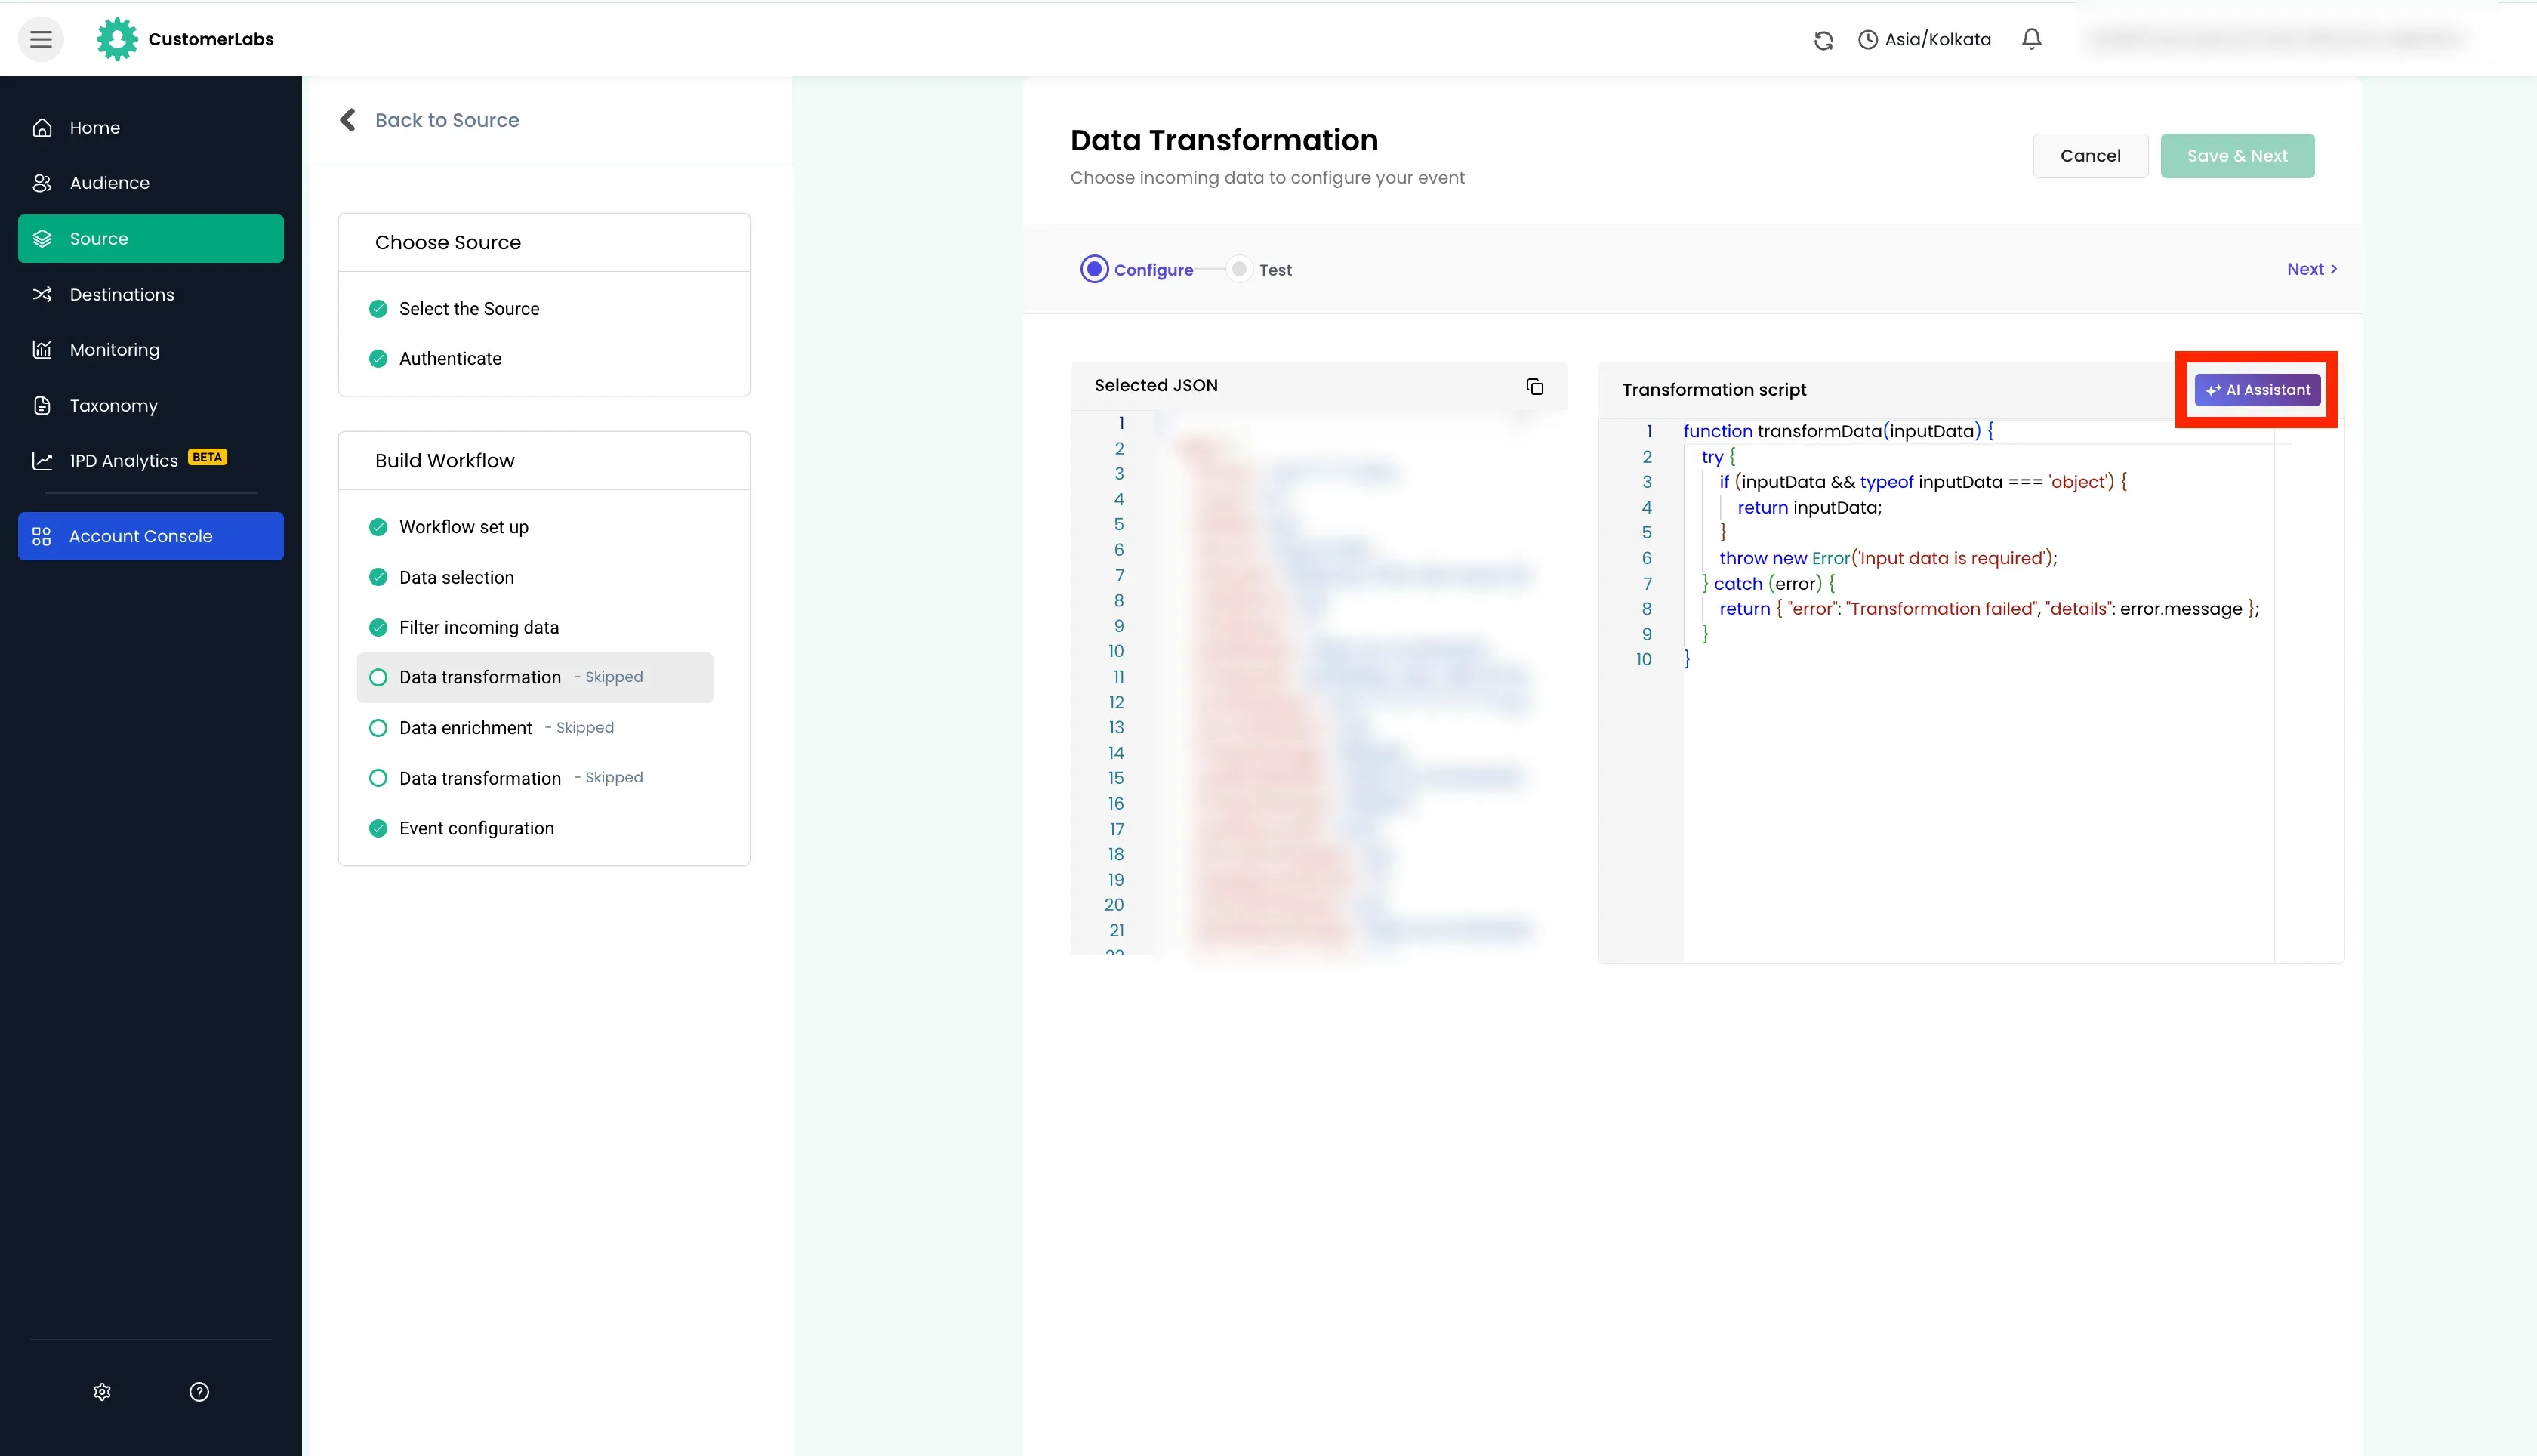Select the highlighted Data transformation step

535,678
